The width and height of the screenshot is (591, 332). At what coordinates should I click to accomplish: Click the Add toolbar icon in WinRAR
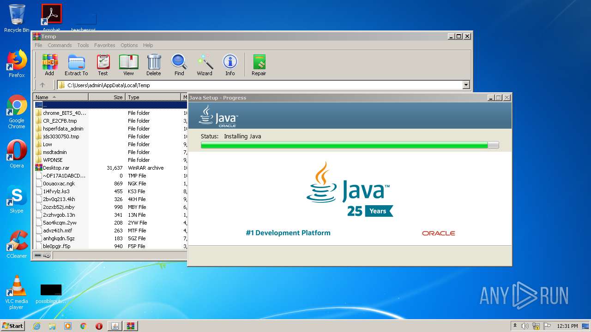49,65
